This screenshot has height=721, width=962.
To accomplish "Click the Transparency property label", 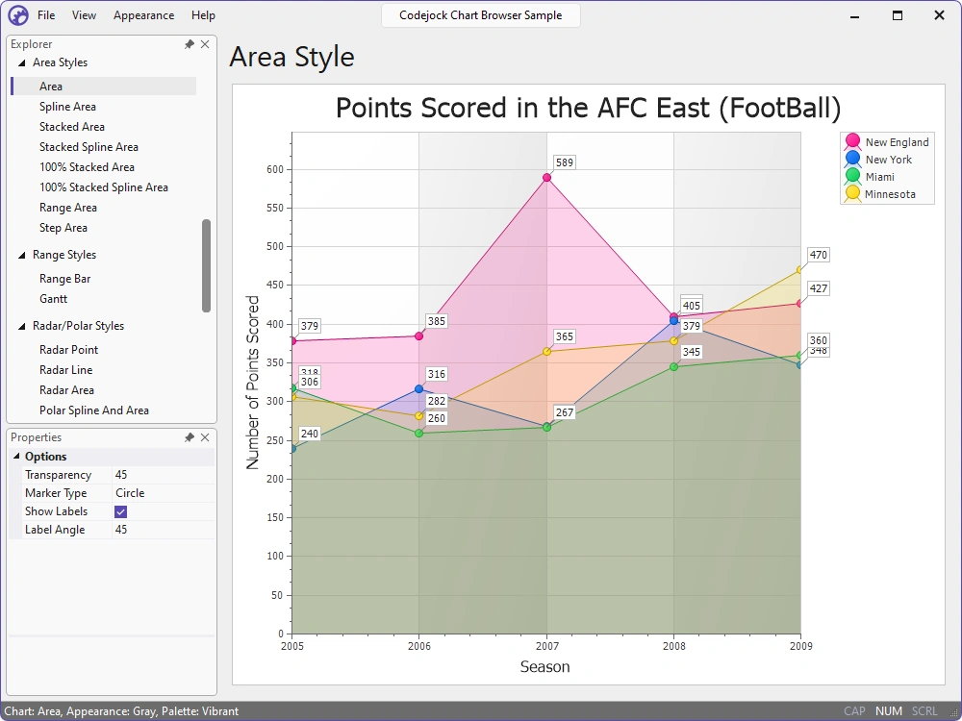I will point(59,475).
